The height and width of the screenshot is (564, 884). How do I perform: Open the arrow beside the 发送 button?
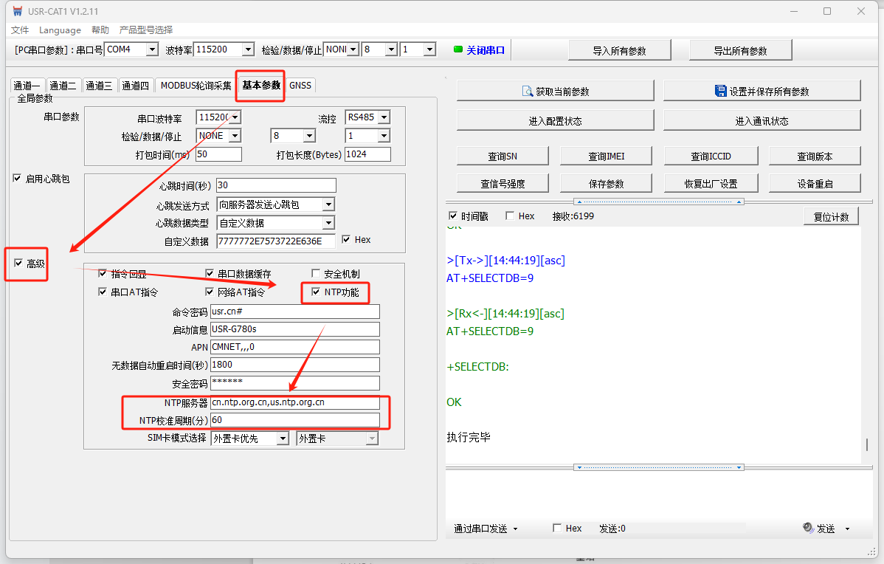click(847, 529)
